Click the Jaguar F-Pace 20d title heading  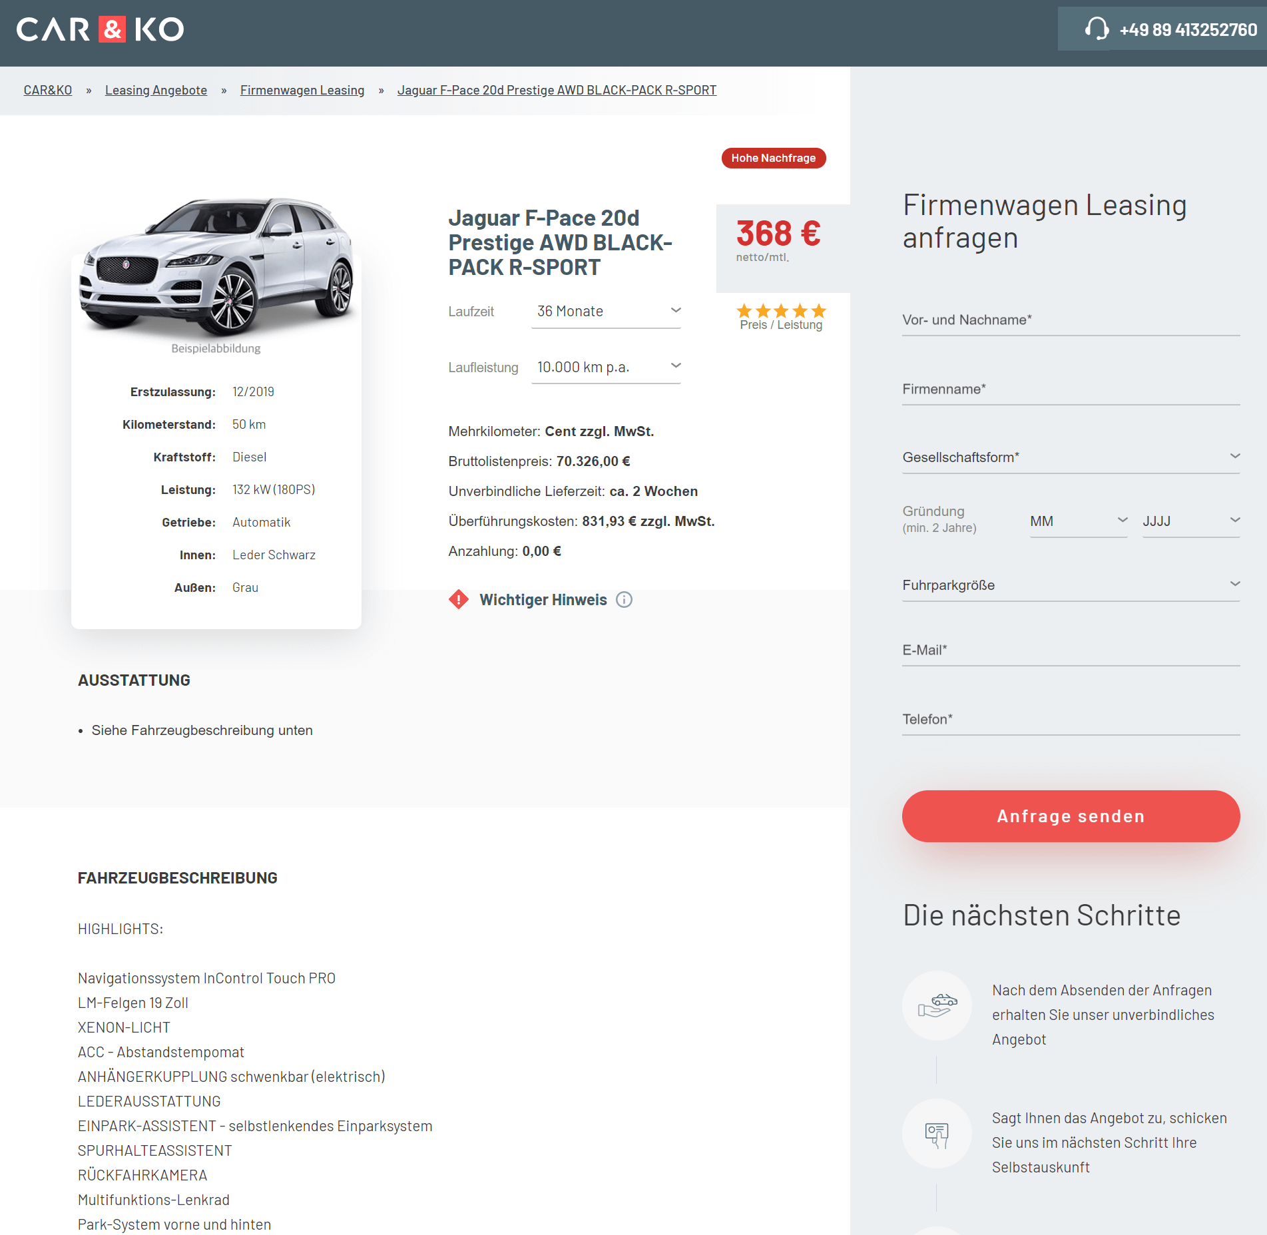coord(561,242)
